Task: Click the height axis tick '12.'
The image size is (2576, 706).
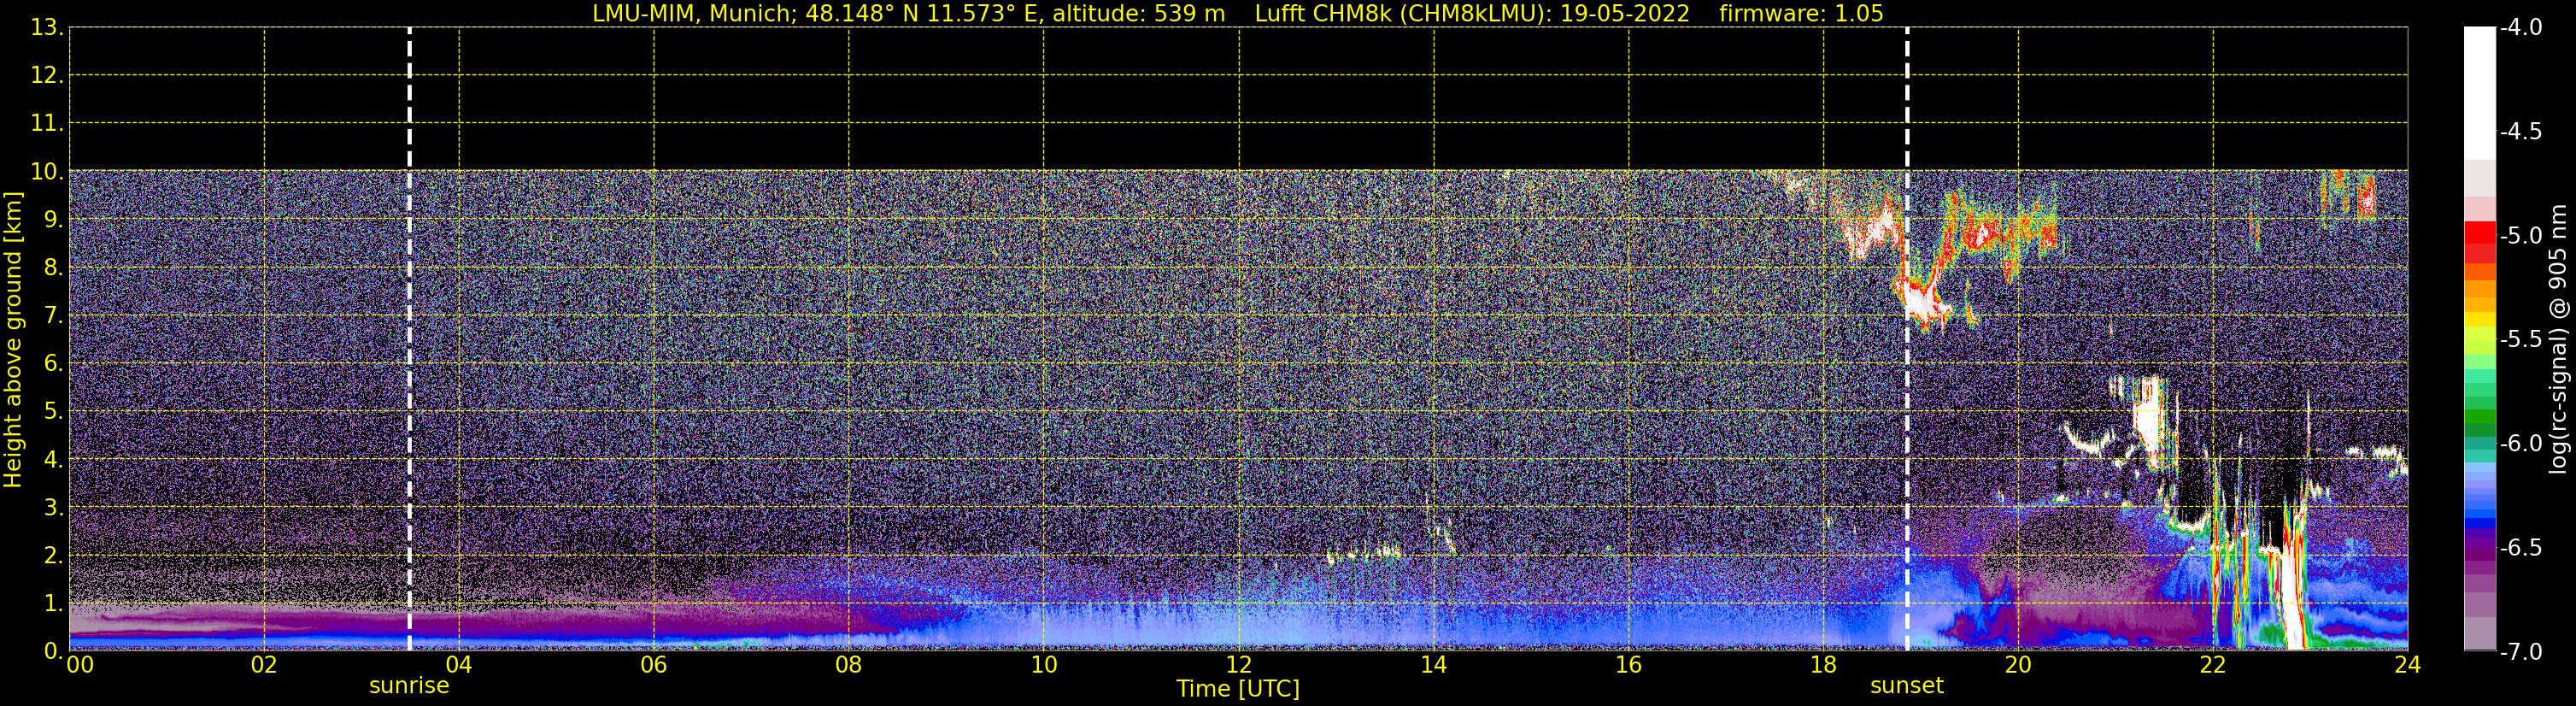Action: click(x=47, y=76)
